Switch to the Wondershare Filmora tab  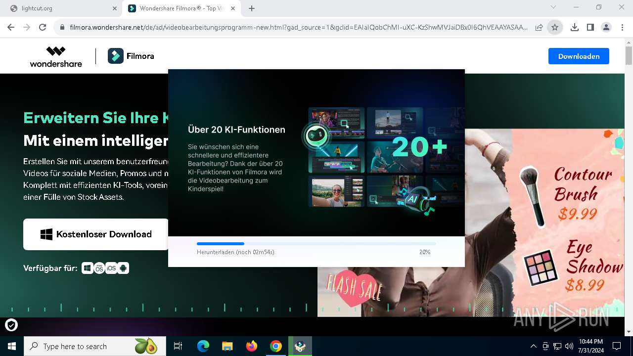[181, 8]
